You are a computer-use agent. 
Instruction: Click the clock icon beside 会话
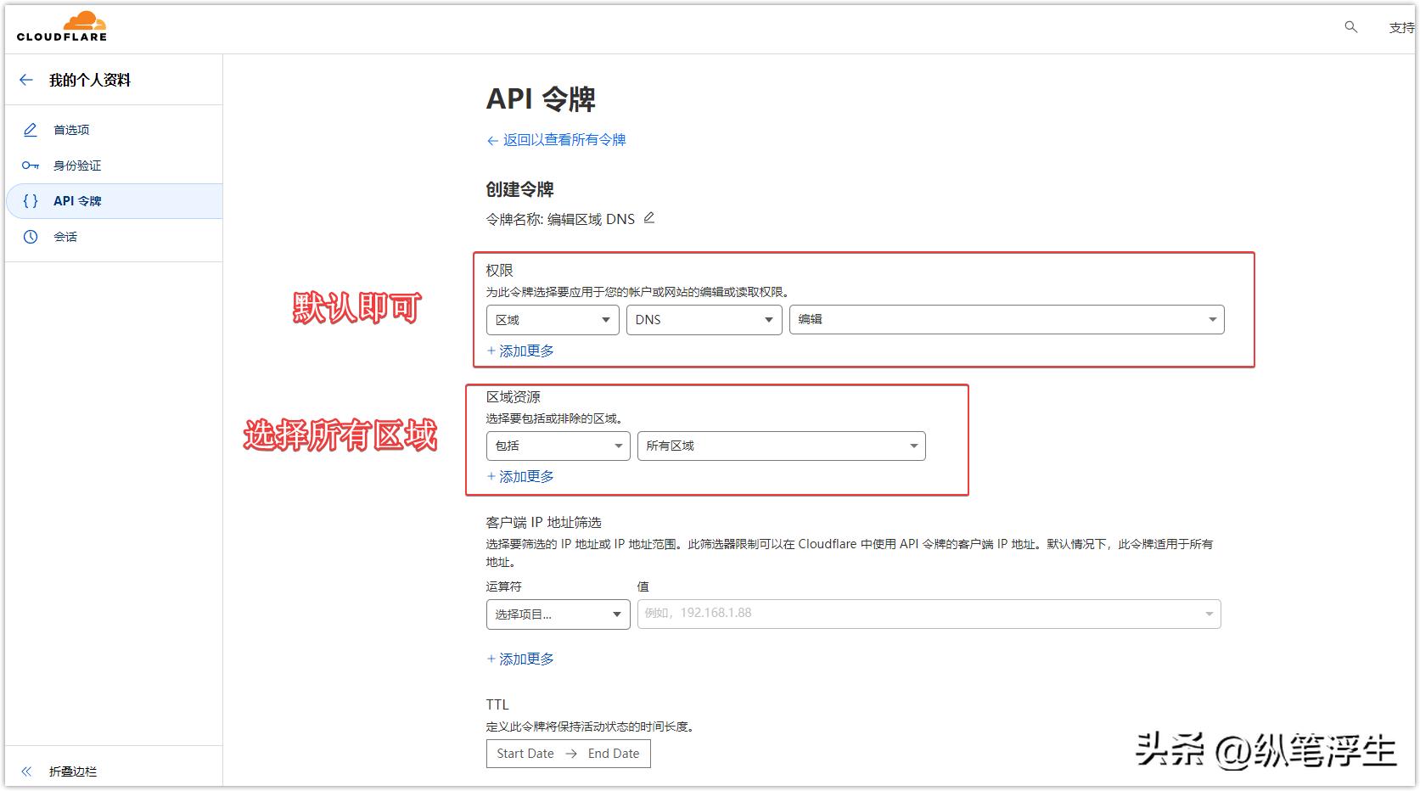(x=30, y=236)
